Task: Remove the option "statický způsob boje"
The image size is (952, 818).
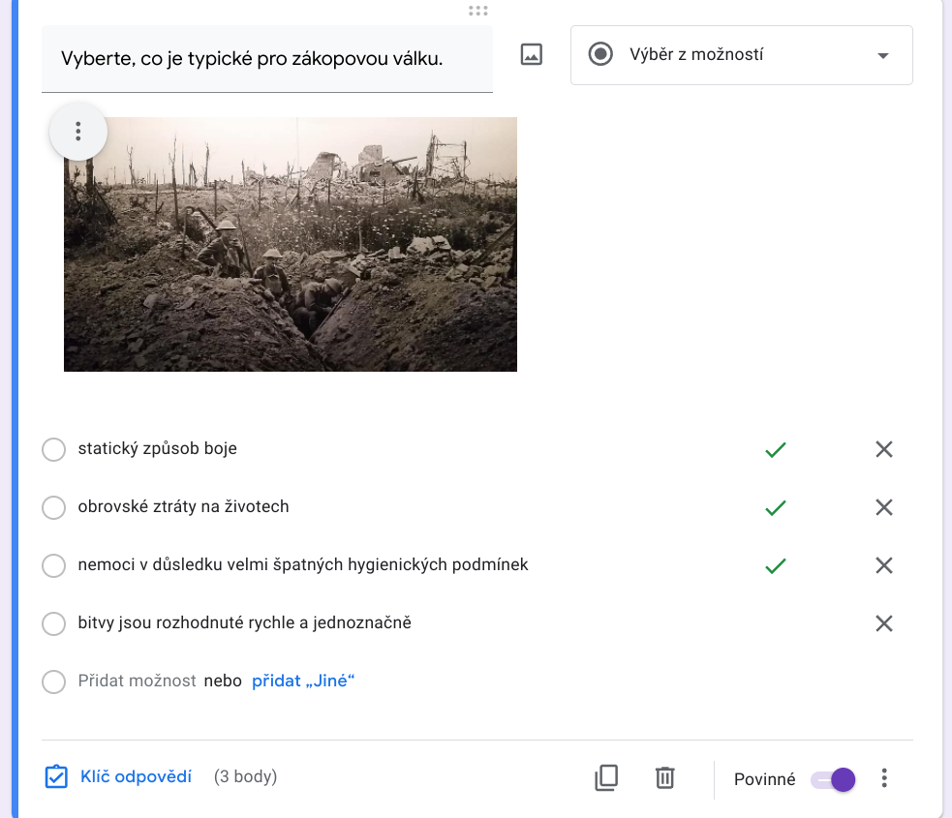Action: [883, 449]
